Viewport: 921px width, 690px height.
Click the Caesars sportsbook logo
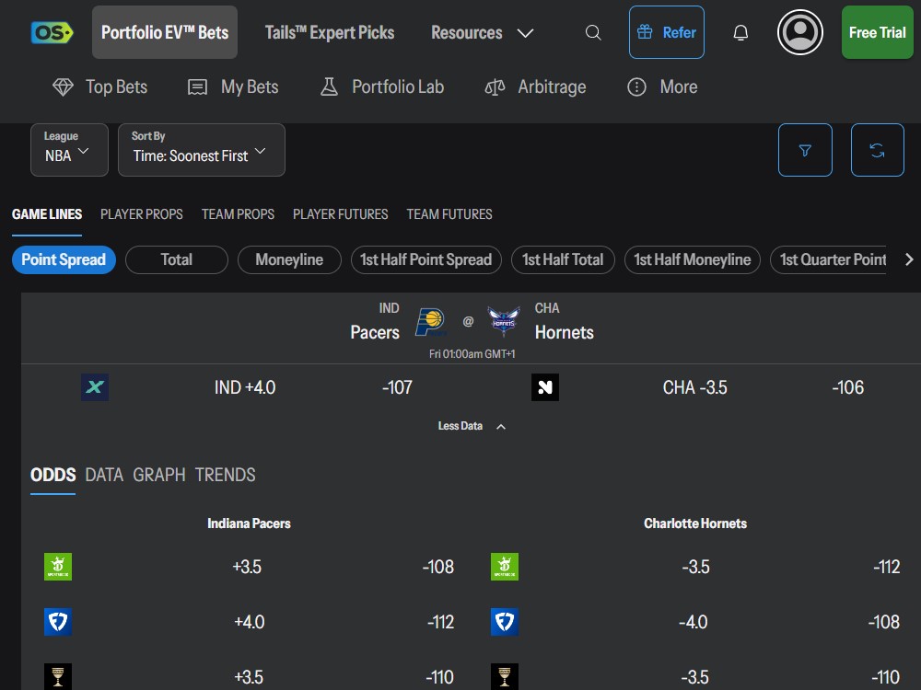tap(58, 677)
